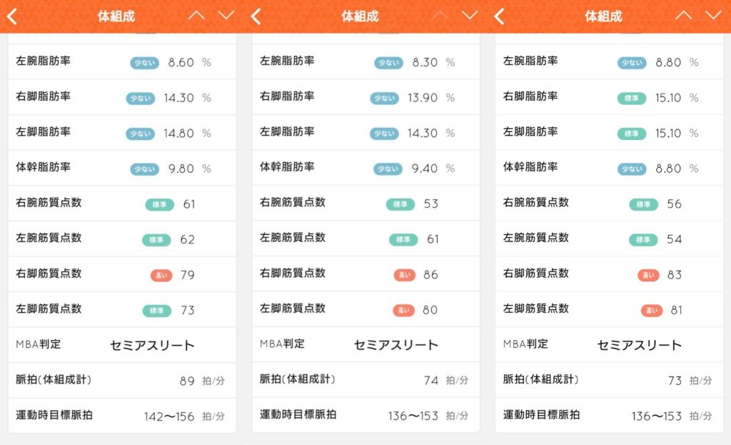This screenshot has width=731, height=445.
Task: Tap the 高い badge next to 79
Action: 161,275
